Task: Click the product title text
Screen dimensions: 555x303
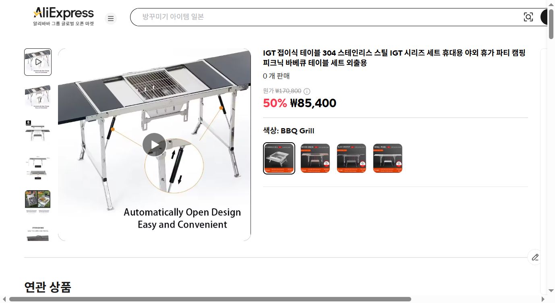Action: [x=394, y=58]
